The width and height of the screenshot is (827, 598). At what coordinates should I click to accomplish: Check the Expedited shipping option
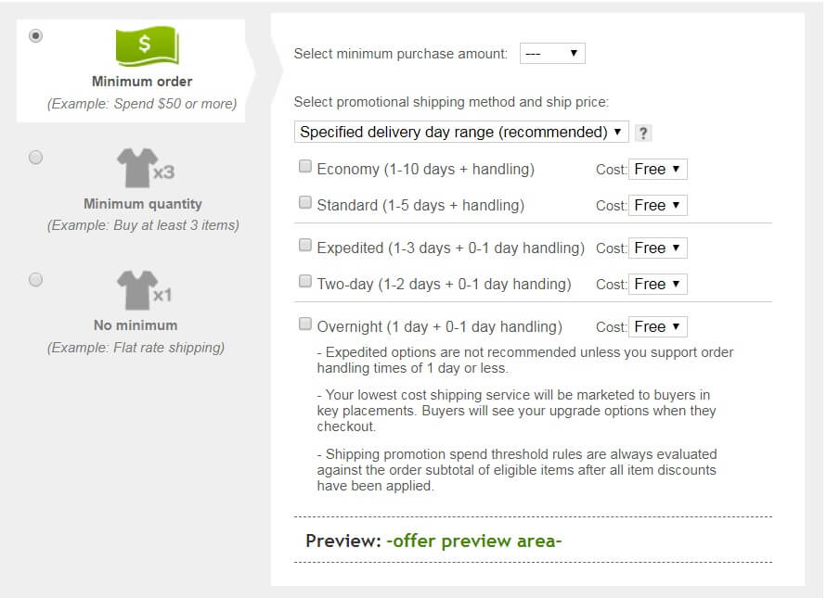[304, 243]
